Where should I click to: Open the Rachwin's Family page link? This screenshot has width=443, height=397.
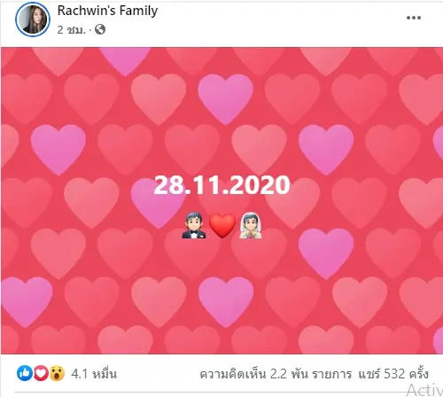pyautogui.click(x=107, y=11)
